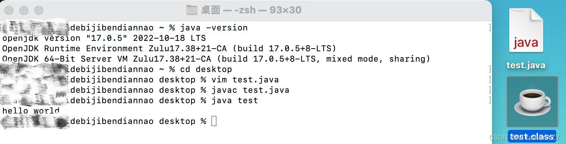
Task: Minimize the terminal using the middle gray button
Action: click(24, 10)
